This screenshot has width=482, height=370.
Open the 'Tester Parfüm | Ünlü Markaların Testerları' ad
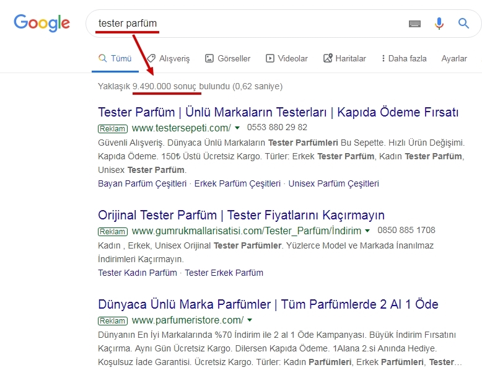(278, 112)
